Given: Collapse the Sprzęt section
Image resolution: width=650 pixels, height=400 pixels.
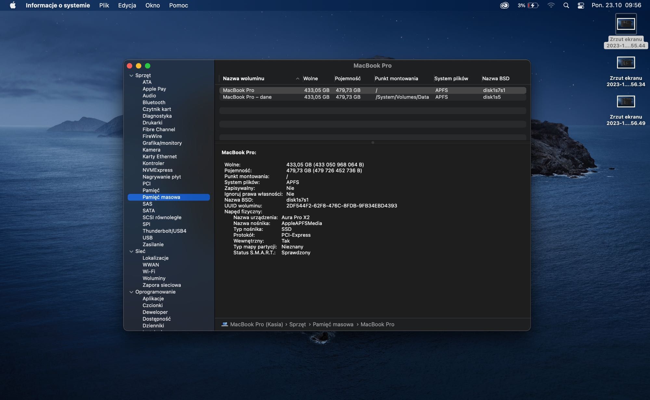Looking at the screenshot, I should pos(131,75).
